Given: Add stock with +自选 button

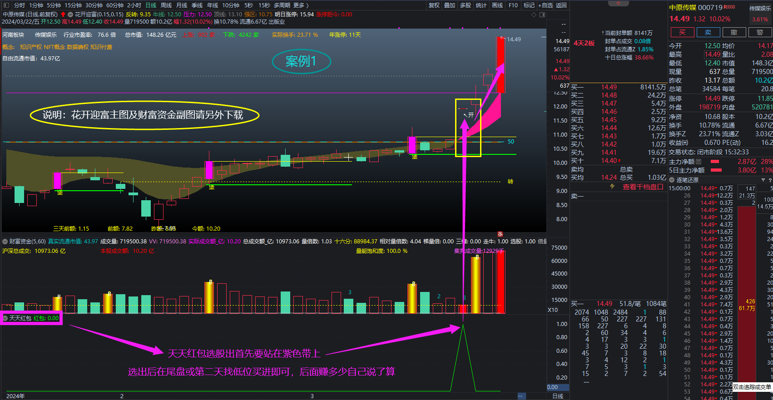Looking at the screenshot, I should point(545,5).
